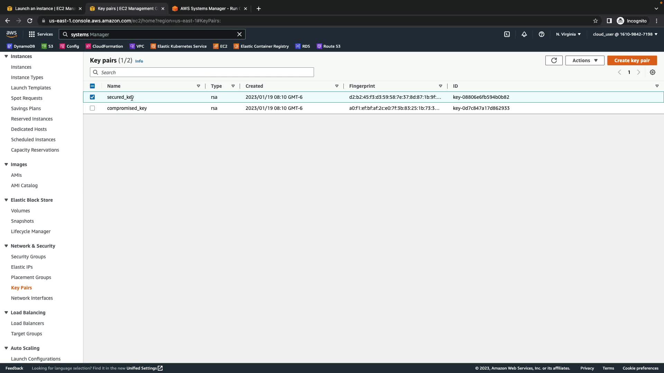Image resolution: width=664 pixels, height=373 pixels.
Task: Open the Key pairs Info link
Action: pyautogui.click(x=139, y=61)
